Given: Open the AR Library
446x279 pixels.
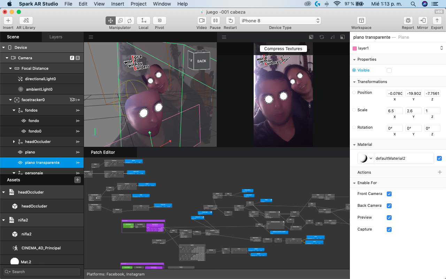Looking at the screenshot, I should point(26,21).
